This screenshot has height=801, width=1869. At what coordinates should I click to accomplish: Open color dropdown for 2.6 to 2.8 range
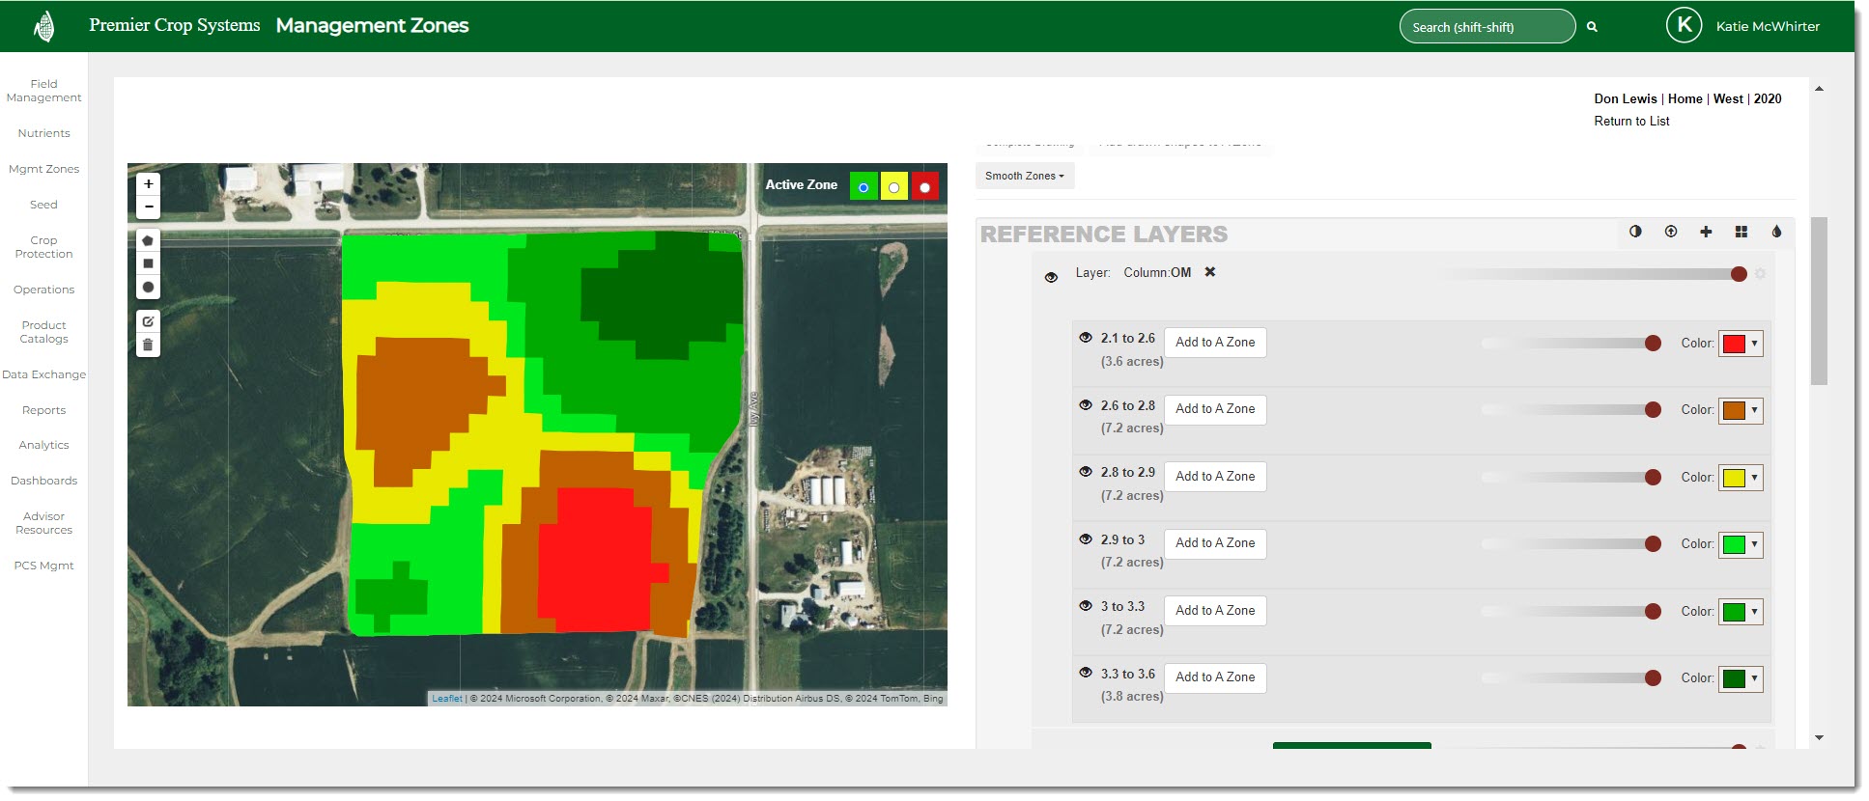pos(1741,410)
